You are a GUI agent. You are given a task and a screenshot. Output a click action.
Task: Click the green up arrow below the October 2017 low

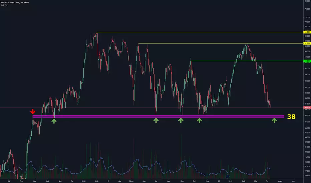click(54, 120)
